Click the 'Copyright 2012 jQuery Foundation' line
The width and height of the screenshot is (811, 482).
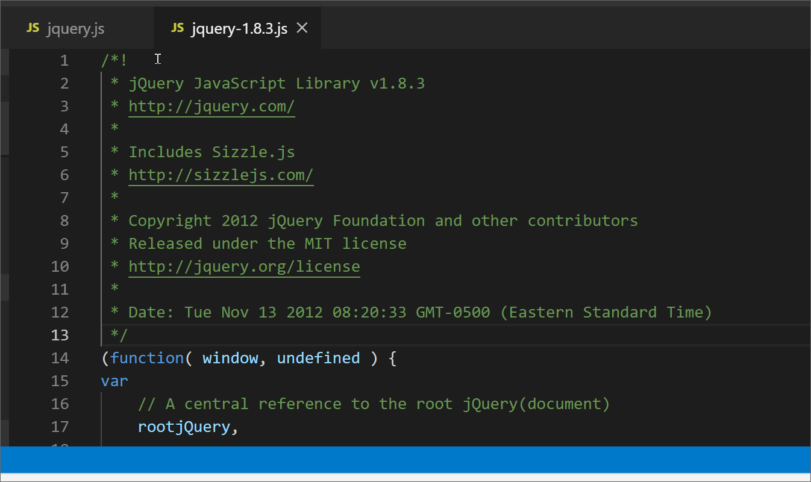pos(383,221)
